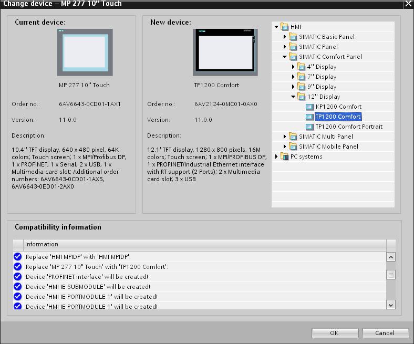Viewport: 414px width, 344px height.
Task: Click new order number 6AV2124-0MC01-0AX0
Action: 226,104
